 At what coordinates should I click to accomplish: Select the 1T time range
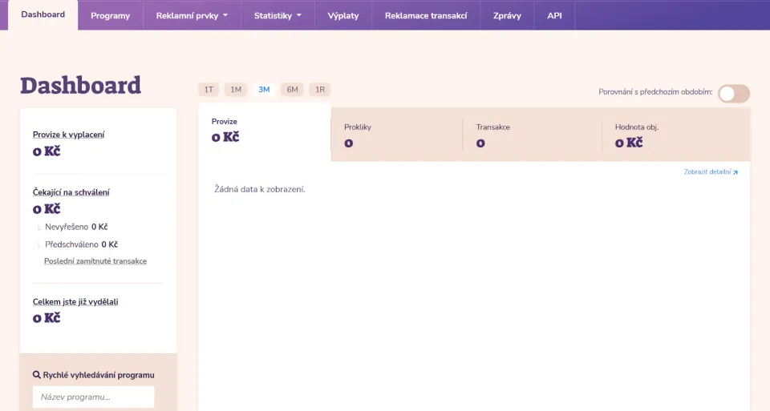[x=209, y=89]
